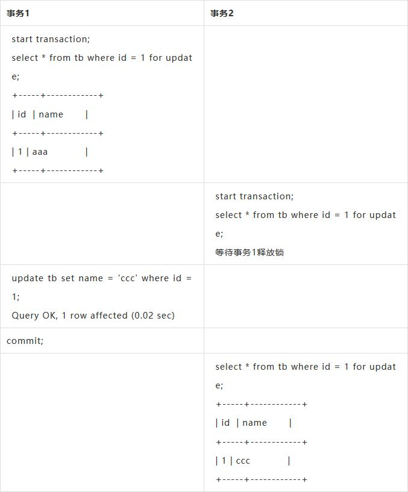The image size is (408, 492).
Task: Click the 'commit;' cell
Action: point(25,341)
